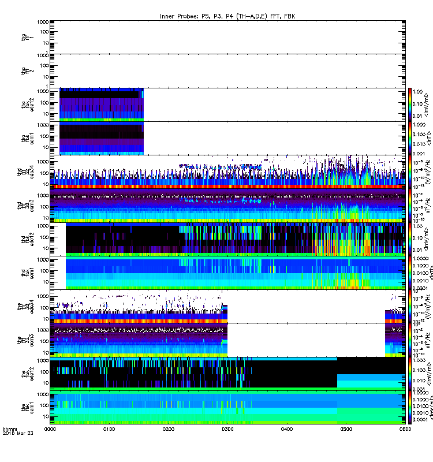Viewport: 433px width, 462px height.
Task: Click the '0600' time axis label
Action: click(405, 429)
